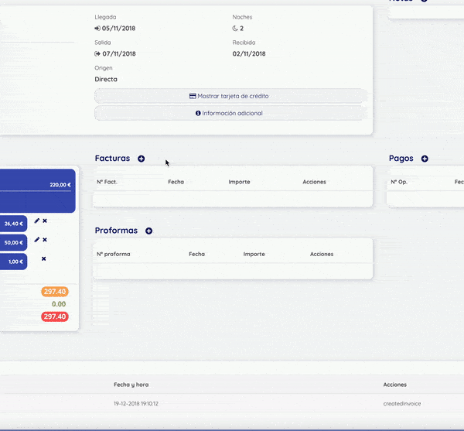Click the Directa origin value

tap(106, 80)
